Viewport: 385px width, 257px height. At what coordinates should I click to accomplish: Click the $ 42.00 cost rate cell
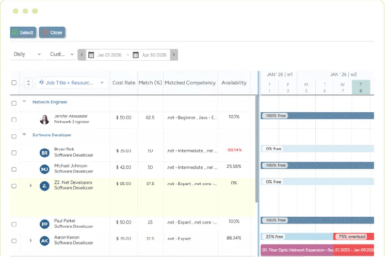[123, 167]
